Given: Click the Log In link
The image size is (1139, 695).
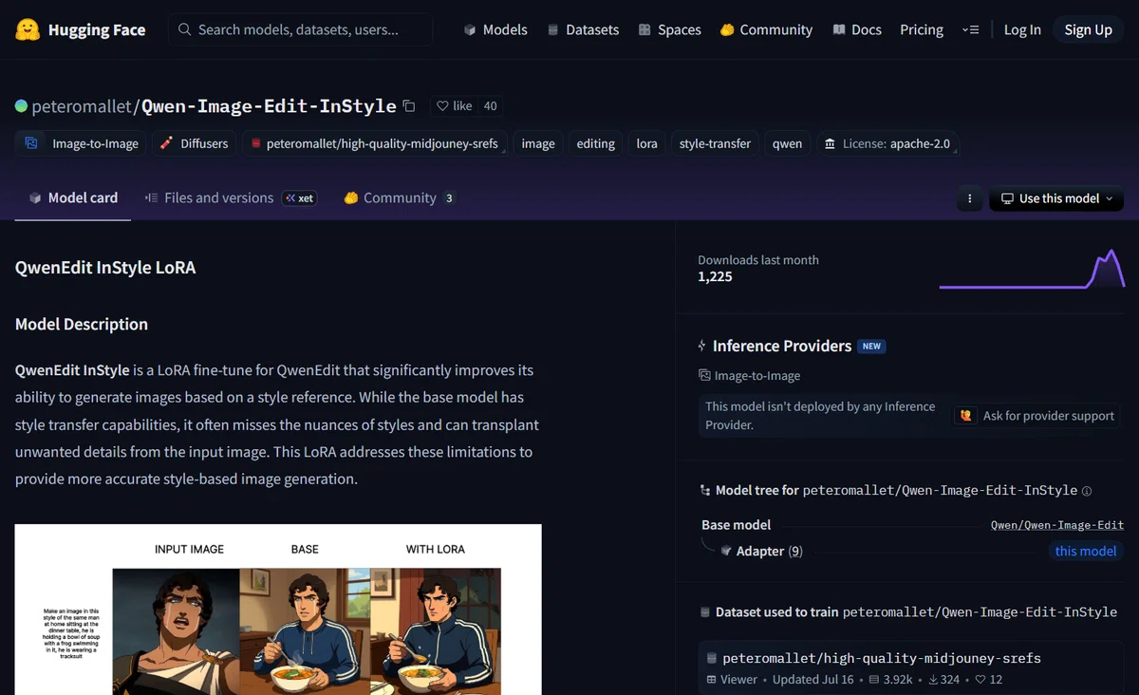Looking at the screenshot, I should point(1022,29).
